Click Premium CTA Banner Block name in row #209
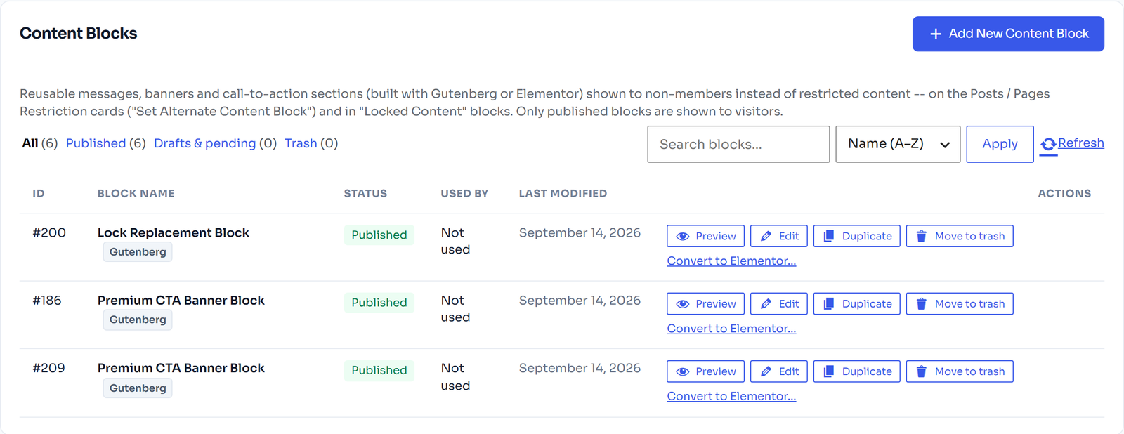The image size is (1124, 434). (x=181, y=368)
